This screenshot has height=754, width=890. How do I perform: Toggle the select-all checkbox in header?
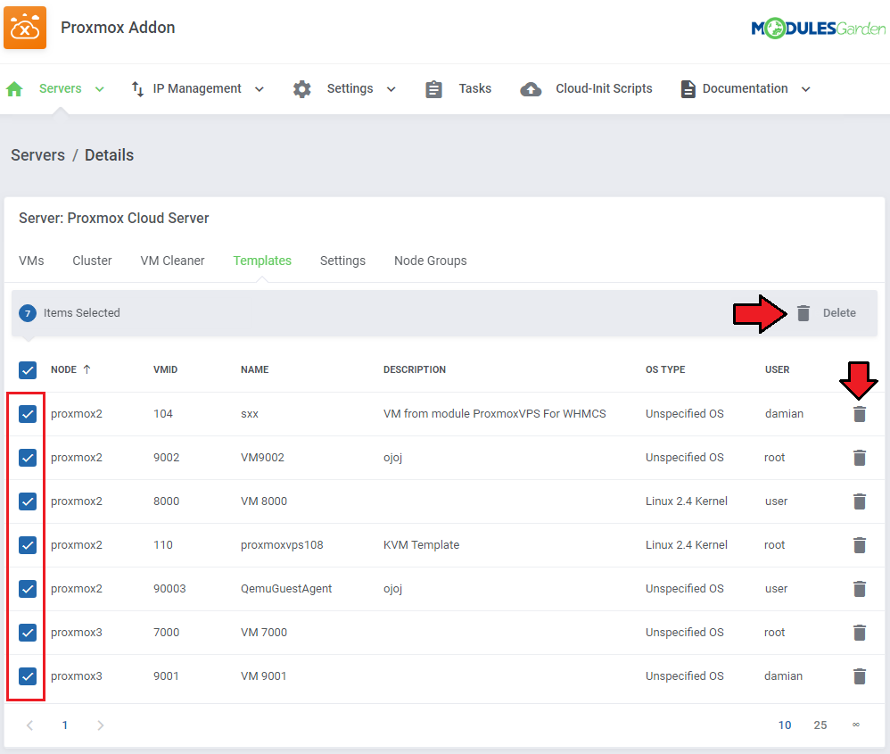point(28,370)
